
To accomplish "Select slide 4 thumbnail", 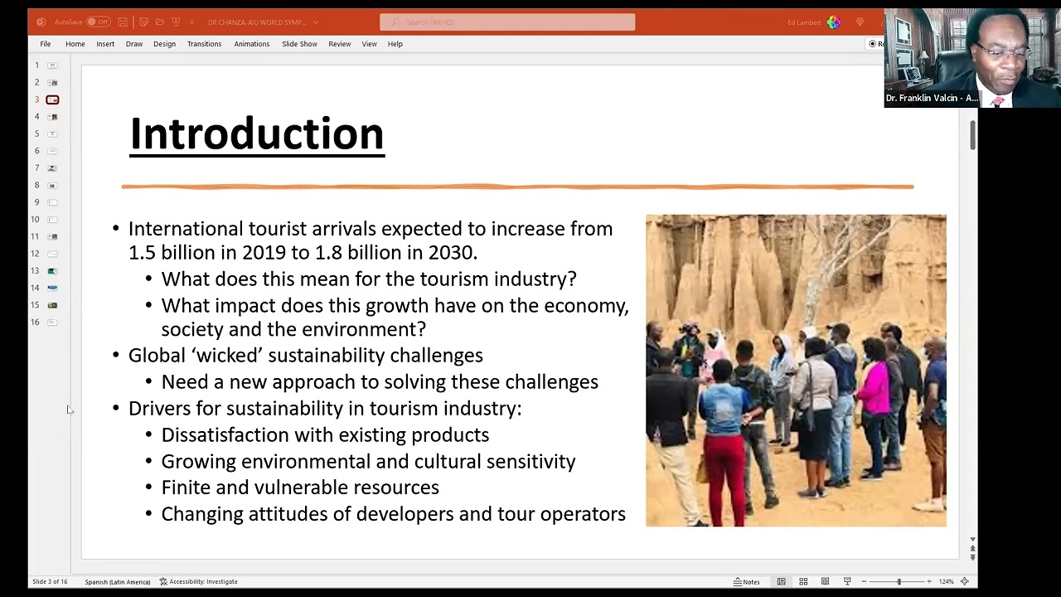I will [x=52, y=117].
